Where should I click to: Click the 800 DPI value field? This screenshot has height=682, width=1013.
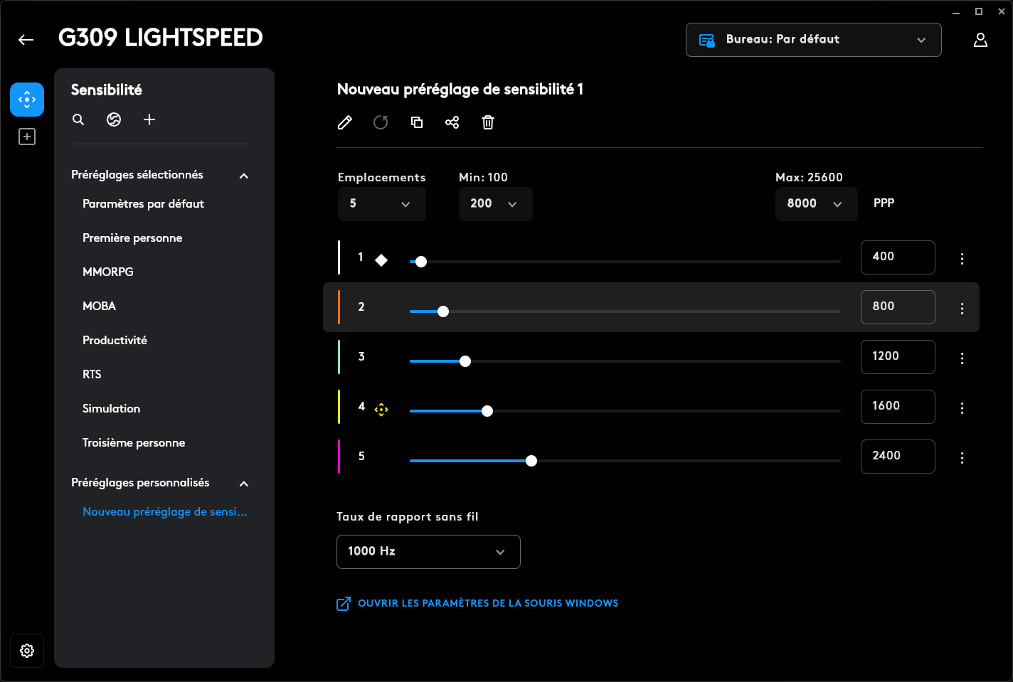click(898, 307)
